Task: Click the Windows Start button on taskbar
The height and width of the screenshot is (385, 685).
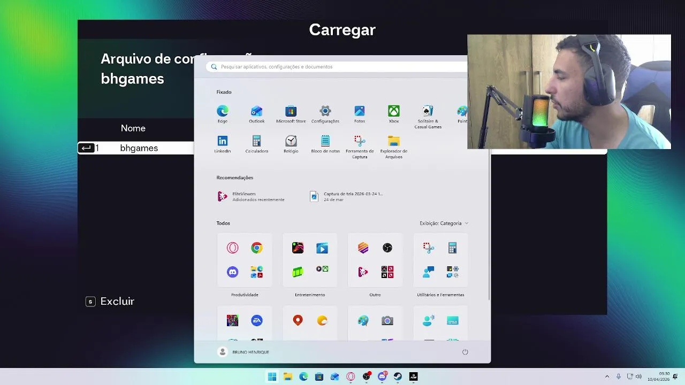Action: tap(272, 376)
